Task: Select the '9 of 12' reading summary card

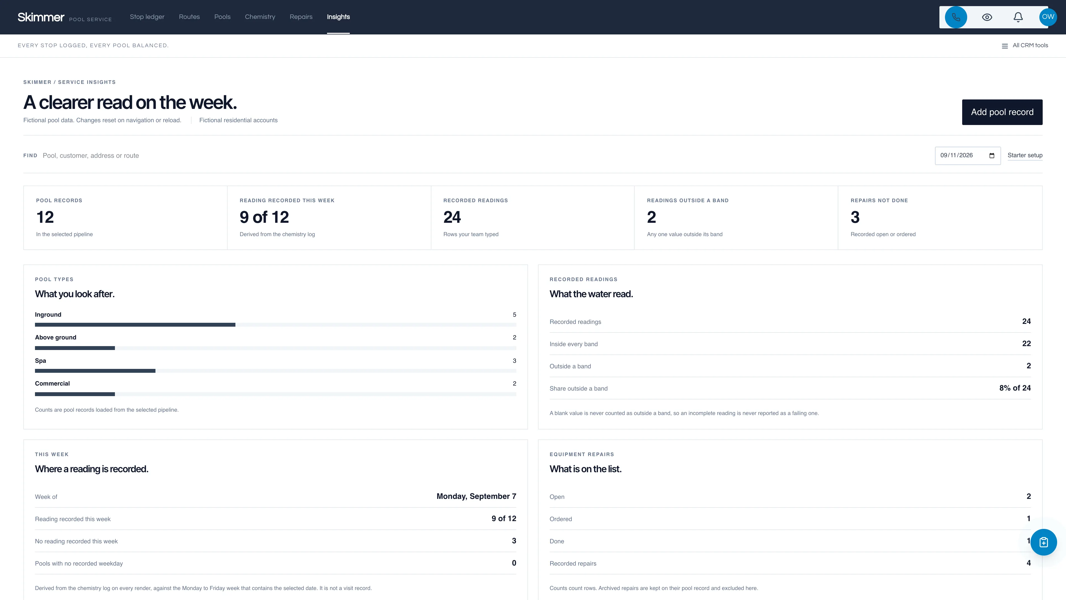Action: click(x=329, y=218)
